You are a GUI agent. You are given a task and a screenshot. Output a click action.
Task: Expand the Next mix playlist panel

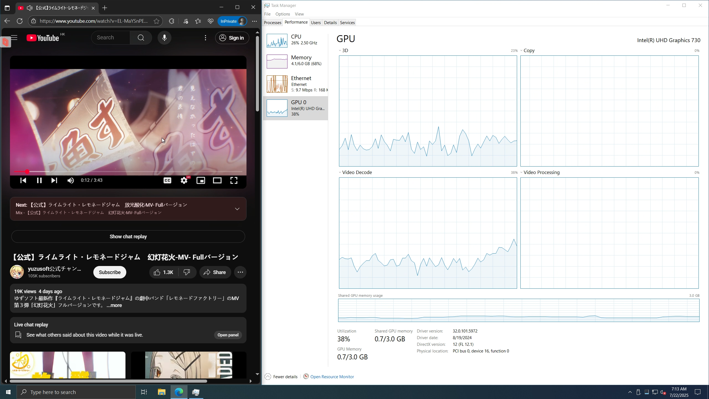[237, 209]
